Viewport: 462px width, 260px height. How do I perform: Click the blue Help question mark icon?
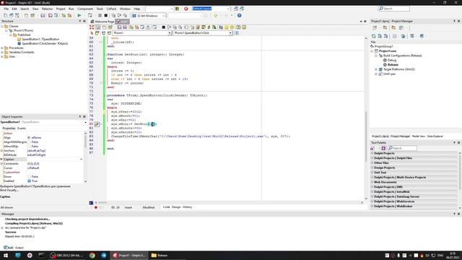(239, 15)
